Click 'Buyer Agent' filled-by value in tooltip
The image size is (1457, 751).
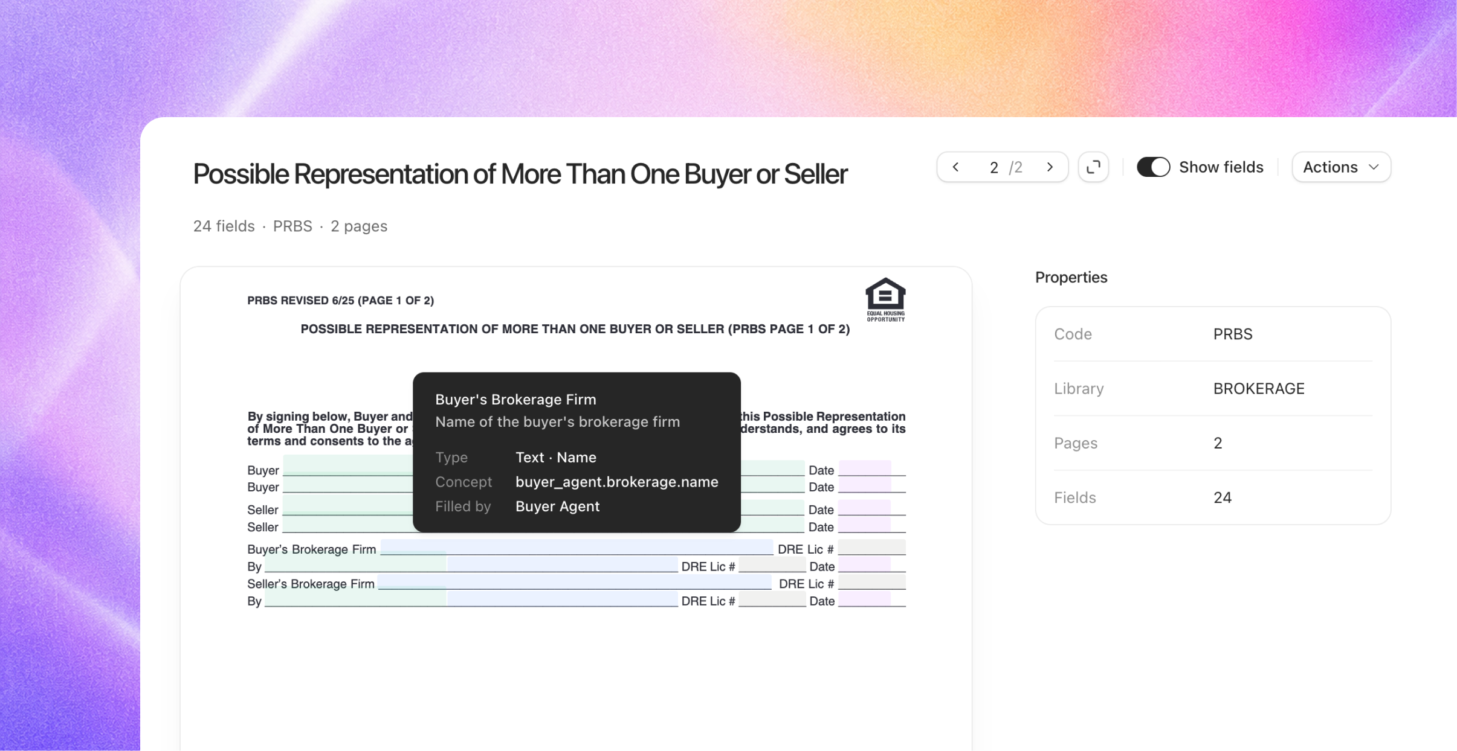(x=557, y=506)
